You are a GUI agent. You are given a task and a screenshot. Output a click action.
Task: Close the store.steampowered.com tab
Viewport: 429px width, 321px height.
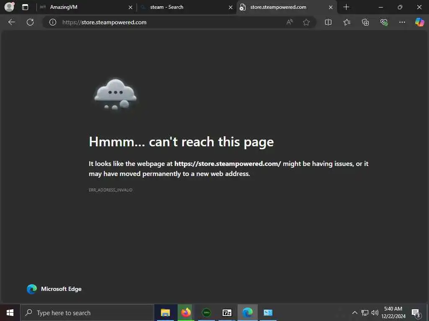pyautogui.click(x=331, y=8)
